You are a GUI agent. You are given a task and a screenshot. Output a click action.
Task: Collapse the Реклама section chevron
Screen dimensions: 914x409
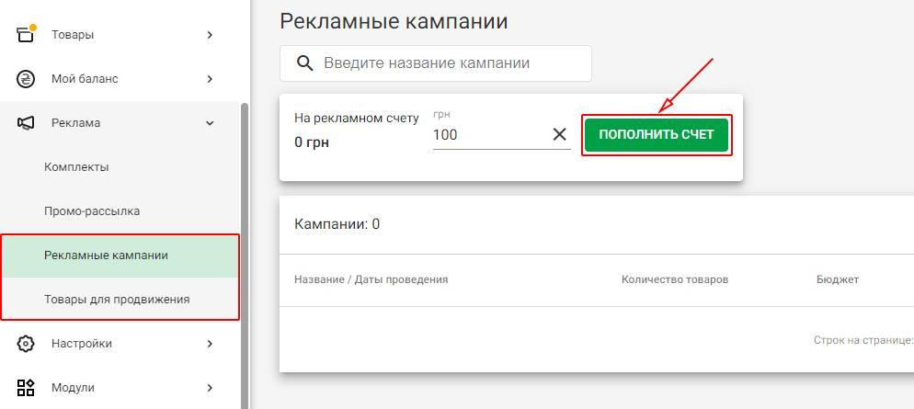pyautogui.click(x=210, y=123)
